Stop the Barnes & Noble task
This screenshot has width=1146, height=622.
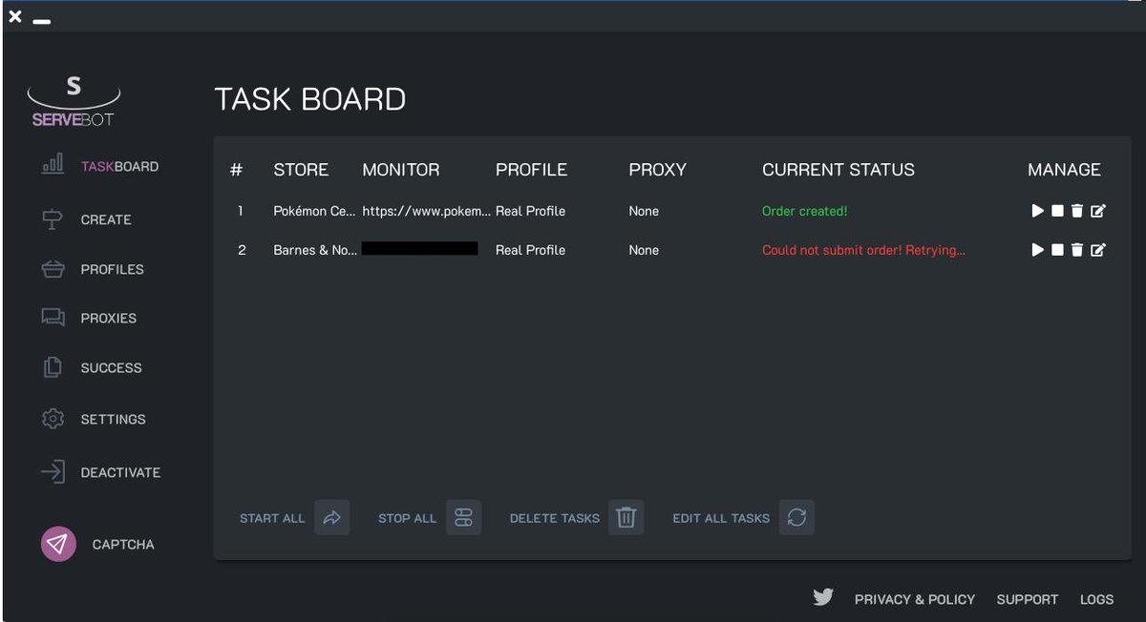pos(1057,250)
